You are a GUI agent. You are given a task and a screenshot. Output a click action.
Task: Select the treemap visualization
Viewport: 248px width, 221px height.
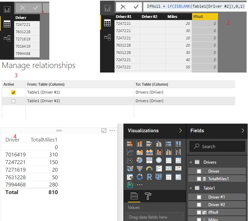coord(149,160)
